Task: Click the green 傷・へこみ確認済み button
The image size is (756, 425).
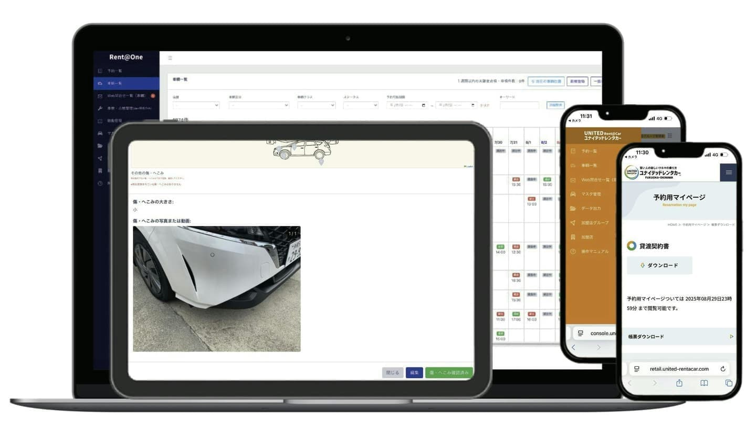Action: 449,372
